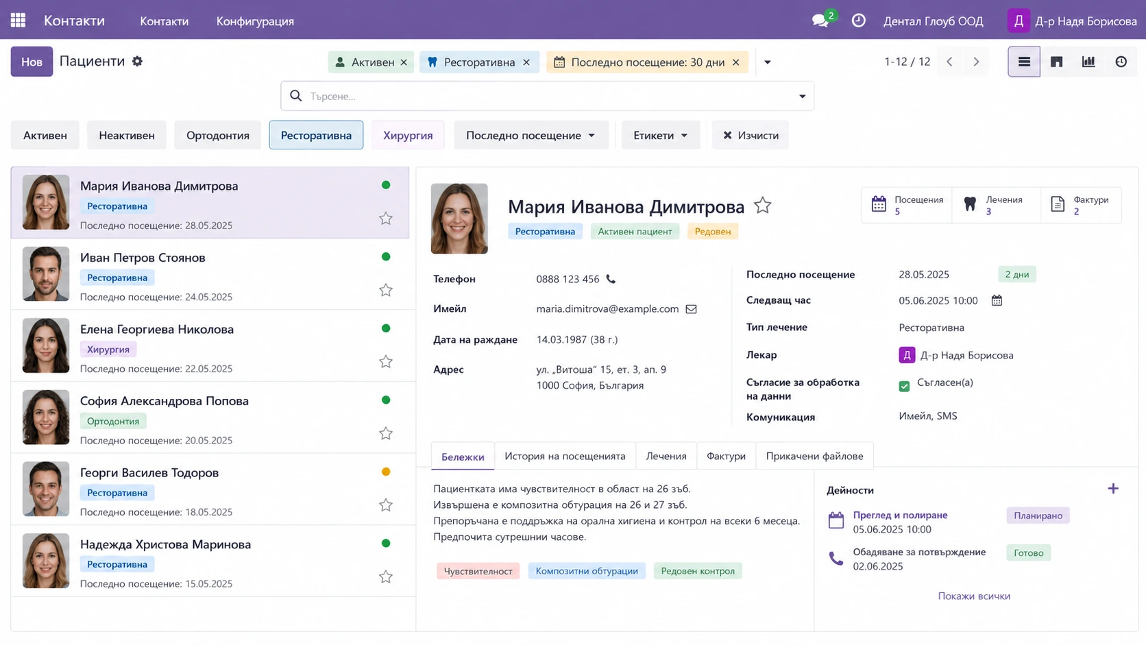The image size is (1146, 645).
Task: Filter by Хирургия quick button
Action: click(x=408, y=135)
